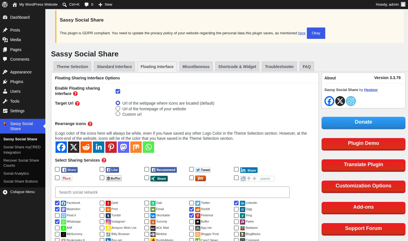Enable Facebook Like button checkbox
Viewport: 408px width, 241px height.
pos(102,169)
